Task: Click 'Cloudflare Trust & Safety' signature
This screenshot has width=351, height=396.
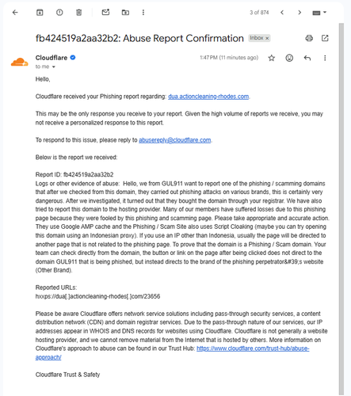Action: [67, 375]
